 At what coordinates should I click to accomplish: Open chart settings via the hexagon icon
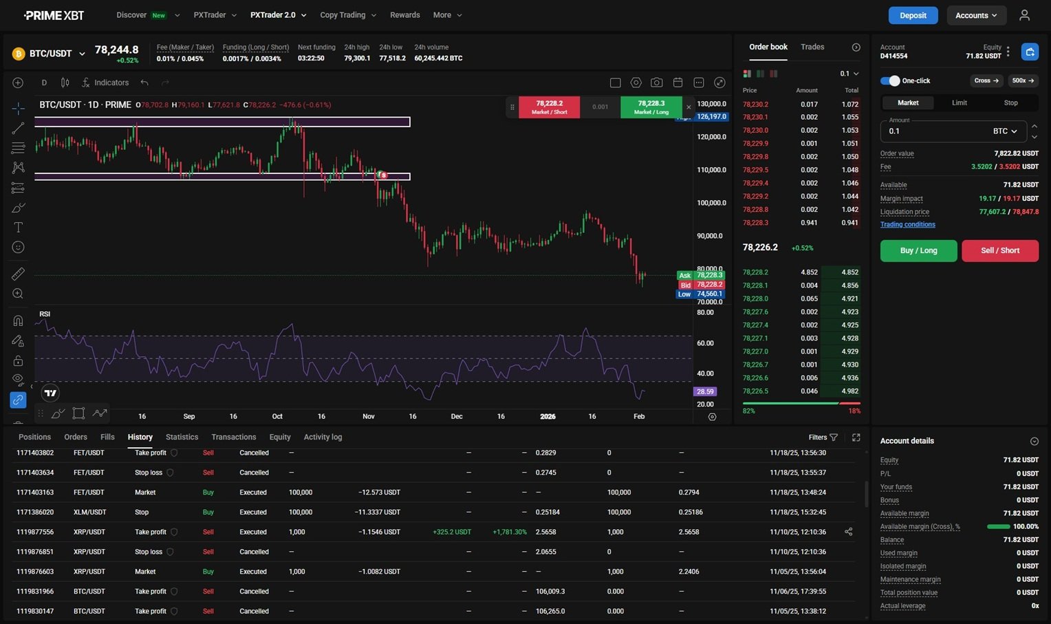[x=636, y=82]
